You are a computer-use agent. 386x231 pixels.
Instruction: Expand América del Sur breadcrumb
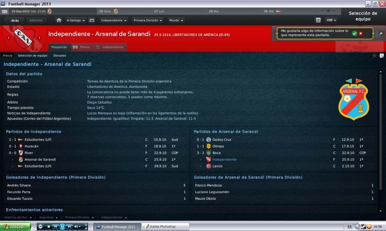pos(18,217)
